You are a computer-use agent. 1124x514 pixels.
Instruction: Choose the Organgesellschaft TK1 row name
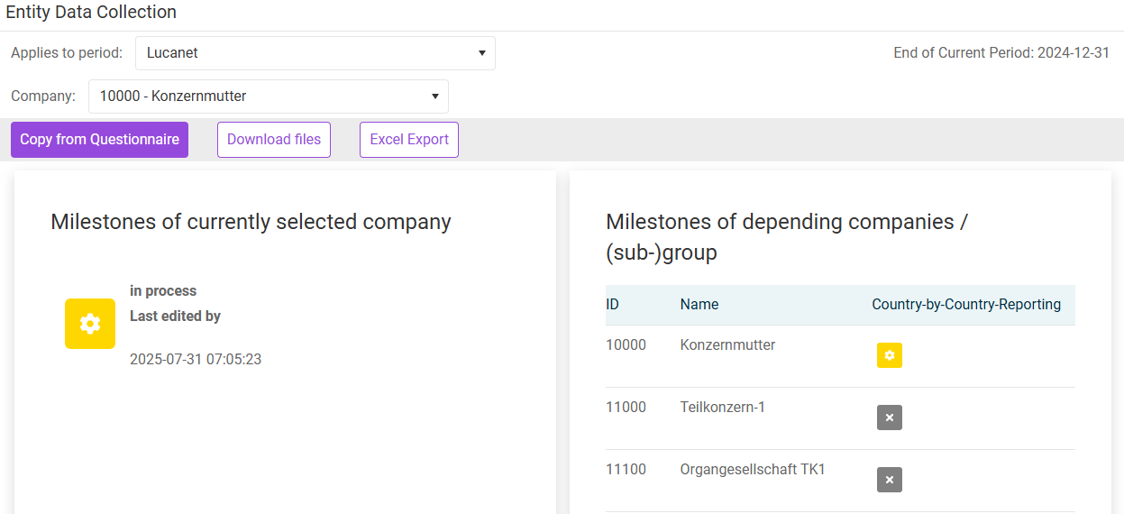point(753,470)
